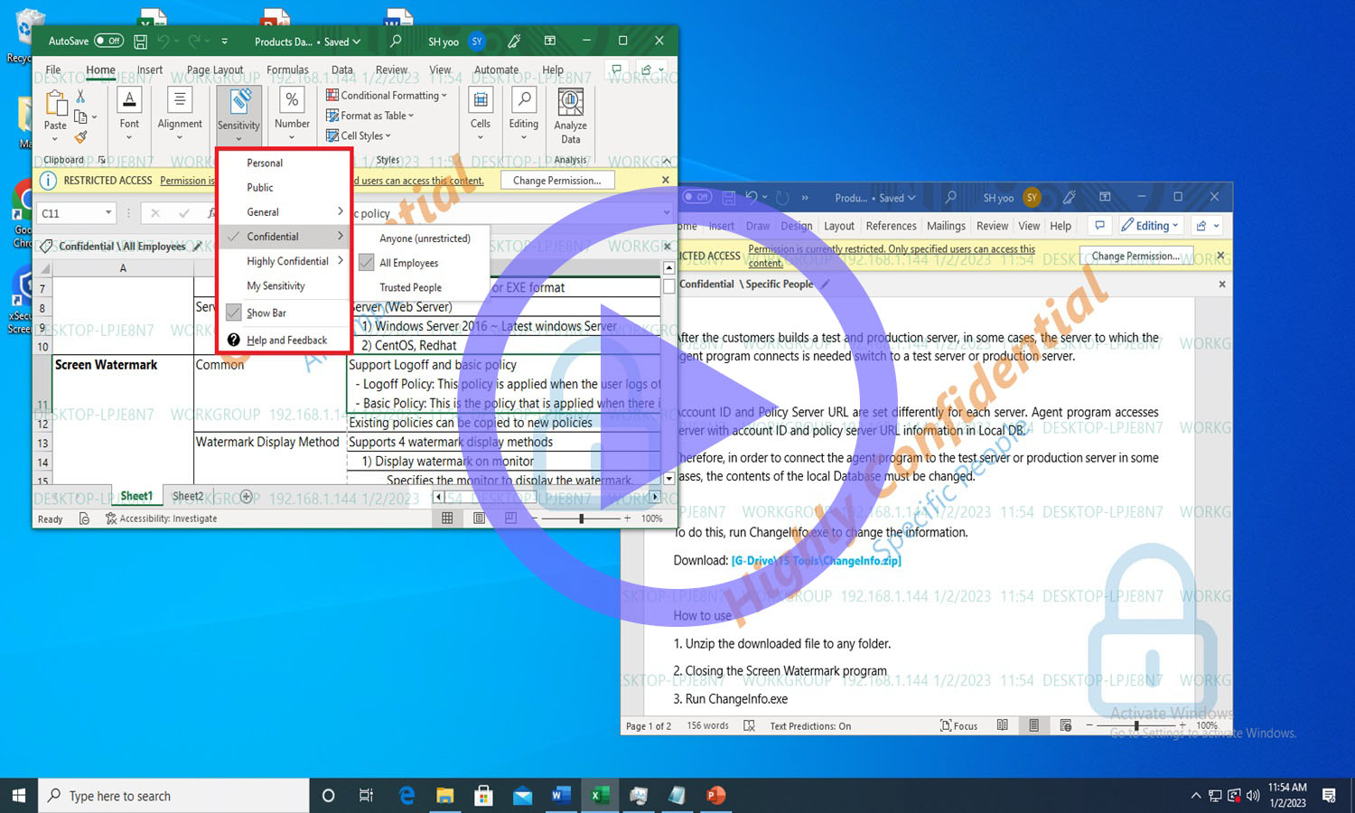Open the ChangeInfo.zip download link
Viewport: 1355px width, 813px height.
[x=816, y=561]
